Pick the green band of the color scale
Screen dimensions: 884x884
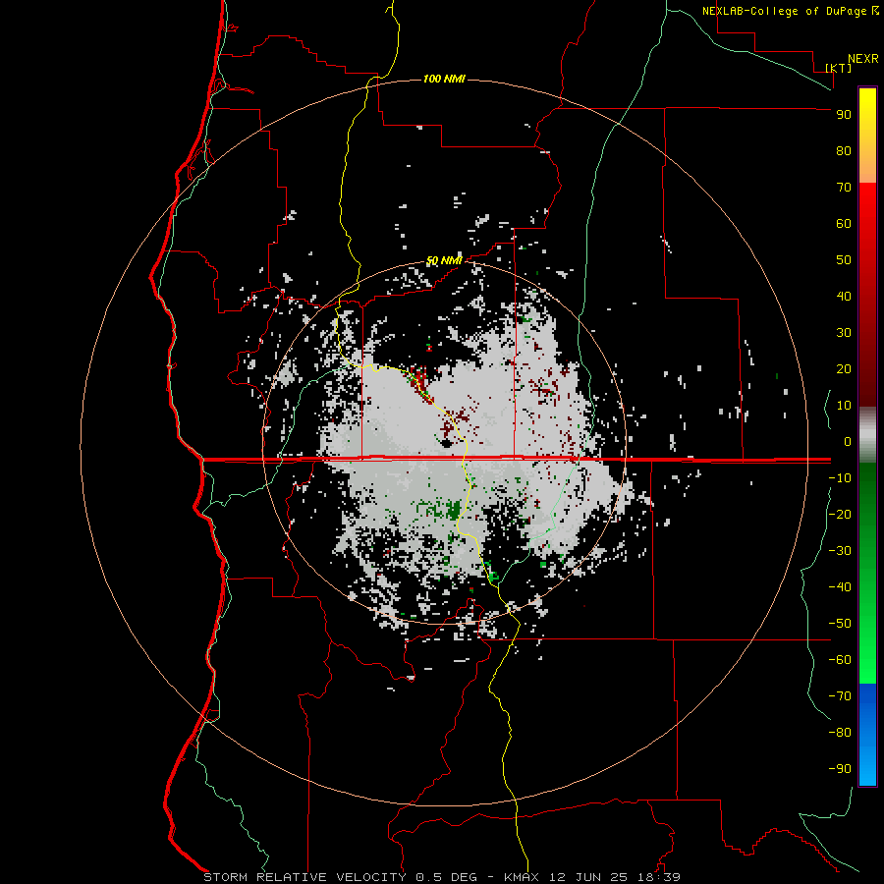(x=867, y=573)
